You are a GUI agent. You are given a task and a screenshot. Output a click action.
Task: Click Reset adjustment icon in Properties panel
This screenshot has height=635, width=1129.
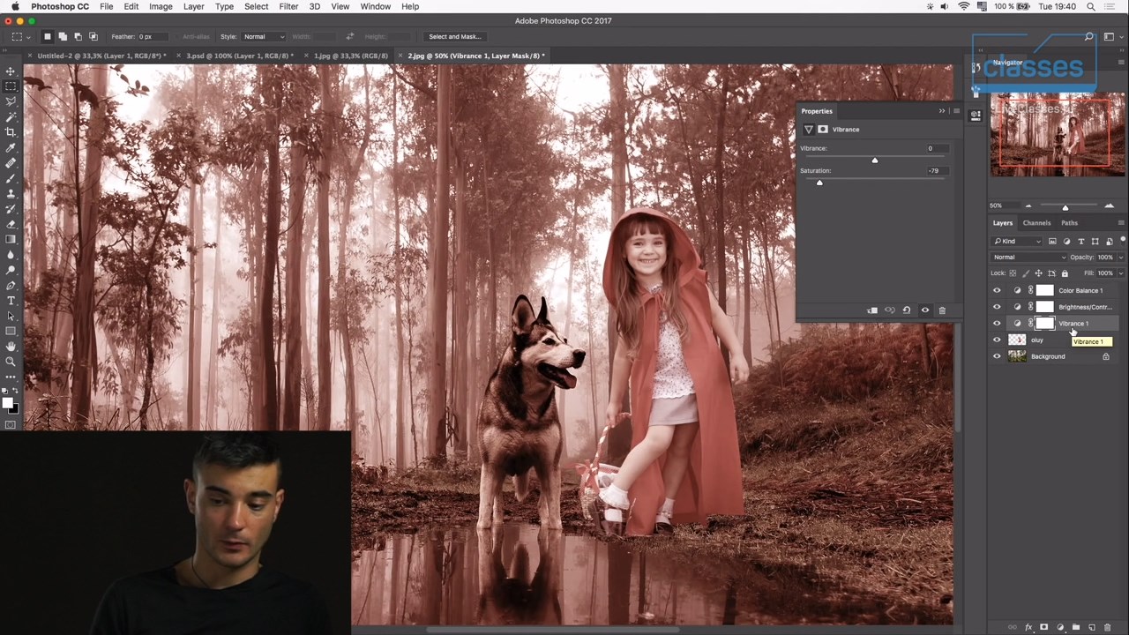[907, 310]
